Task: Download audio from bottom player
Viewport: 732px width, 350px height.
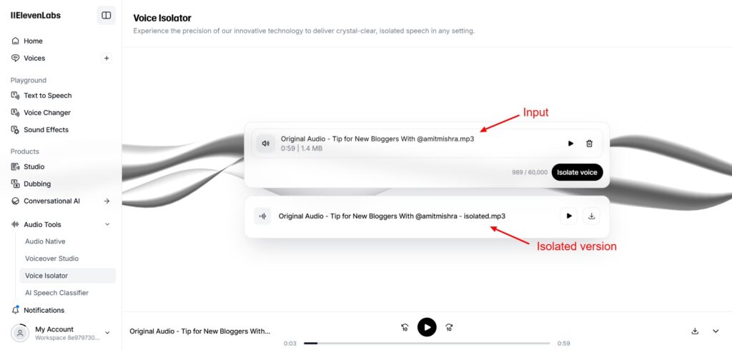Action: (695, 331)
